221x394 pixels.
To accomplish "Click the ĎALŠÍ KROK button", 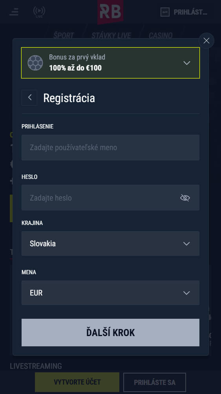I will 110,333.
